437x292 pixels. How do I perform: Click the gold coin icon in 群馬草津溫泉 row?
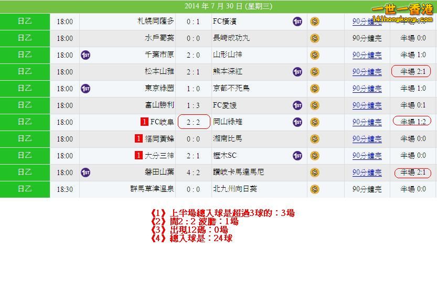click(x=315, y=189)
